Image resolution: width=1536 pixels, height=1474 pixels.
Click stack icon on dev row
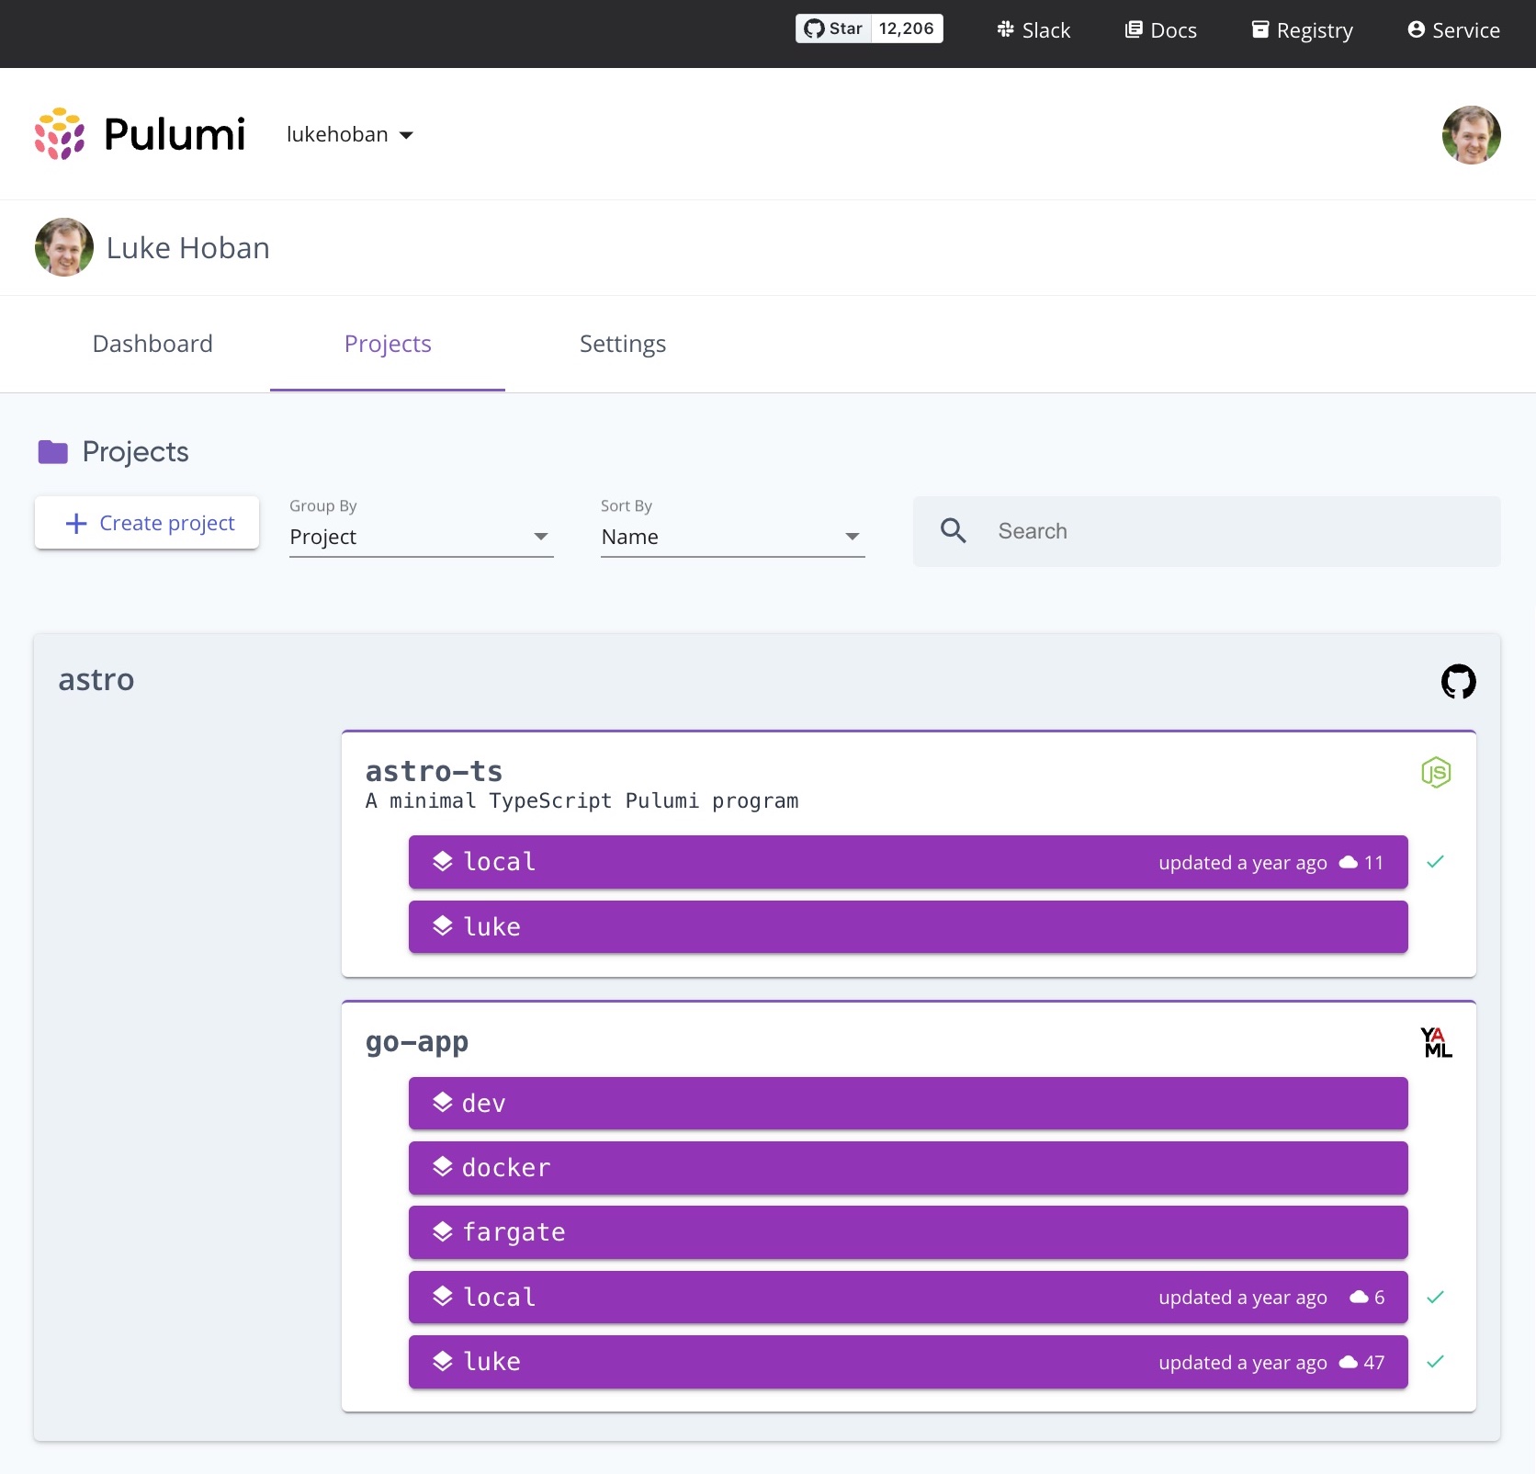pyautogui.click(x=443, y=1103)
